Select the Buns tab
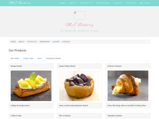Screen dimensions: 159x119 pos(39,58)
